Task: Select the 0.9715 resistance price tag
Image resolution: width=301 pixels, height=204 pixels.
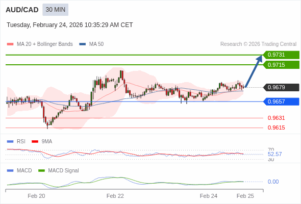Action: [x=281, y=65]
